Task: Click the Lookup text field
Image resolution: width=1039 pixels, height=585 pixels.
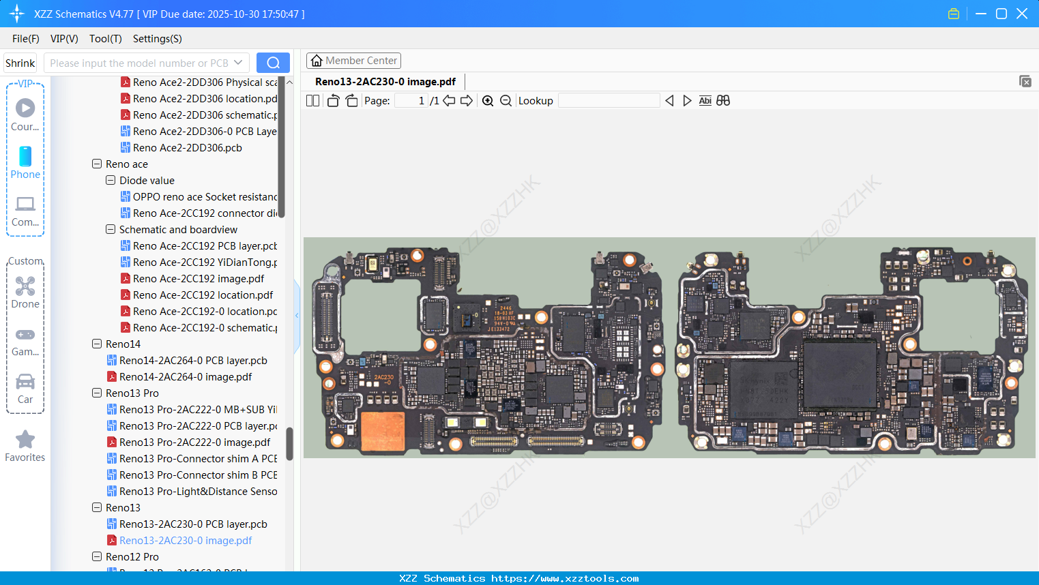Action: click(x=609, y=101)
